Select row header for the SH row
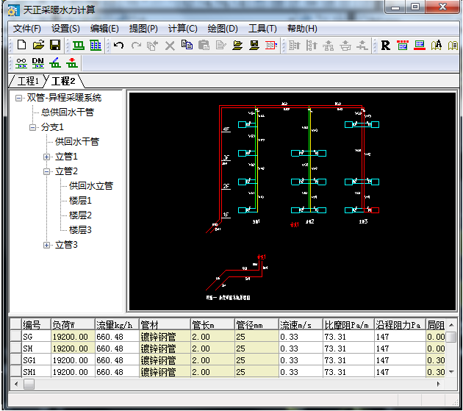463x411 pixels. tap(16, 349)
